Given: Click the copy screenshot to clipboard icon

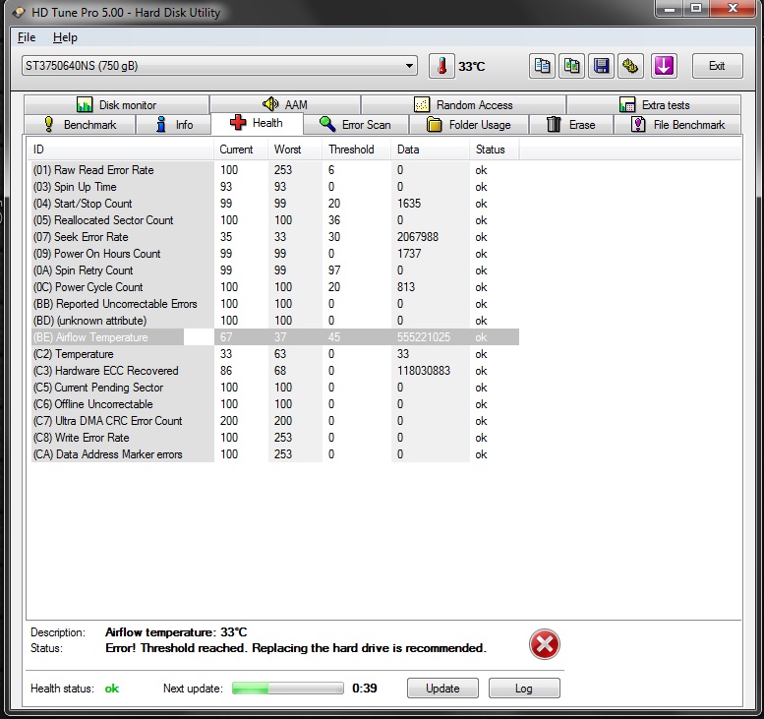Looking at the screenshot, I should (x=571, y=66).
